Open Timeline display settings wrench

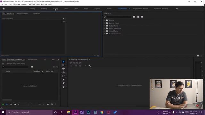90,66
